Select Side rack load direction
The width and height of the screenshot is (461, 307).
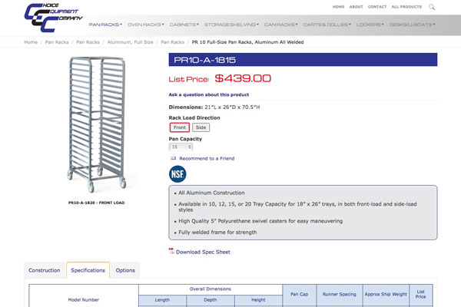click(201, 127)
